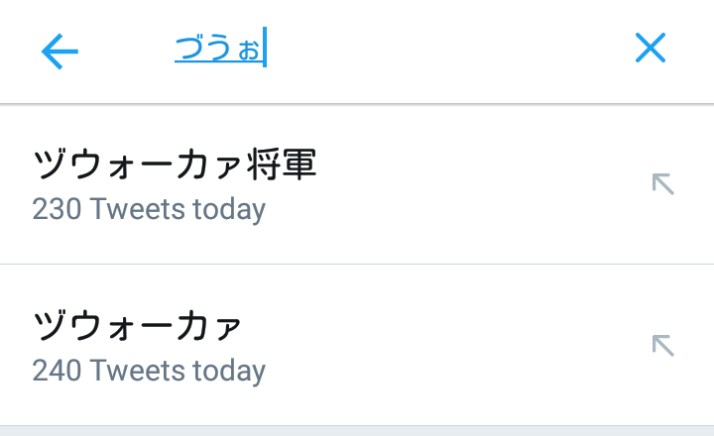Autofill query using arrow beside ヅウォーカァ将軍
714x436 pixels.
pos(662,183)
